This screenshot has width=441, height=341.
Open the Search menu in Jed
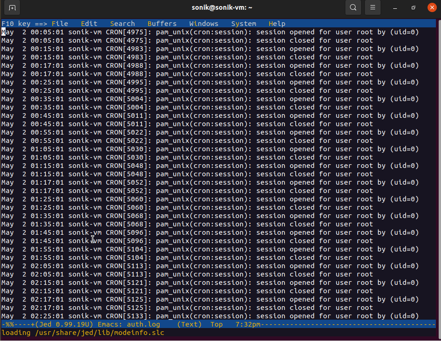click(123, 24)
